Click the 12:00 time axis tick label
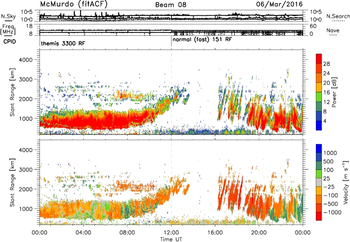The width and height of the screenshot is (350, 242). 171,233
